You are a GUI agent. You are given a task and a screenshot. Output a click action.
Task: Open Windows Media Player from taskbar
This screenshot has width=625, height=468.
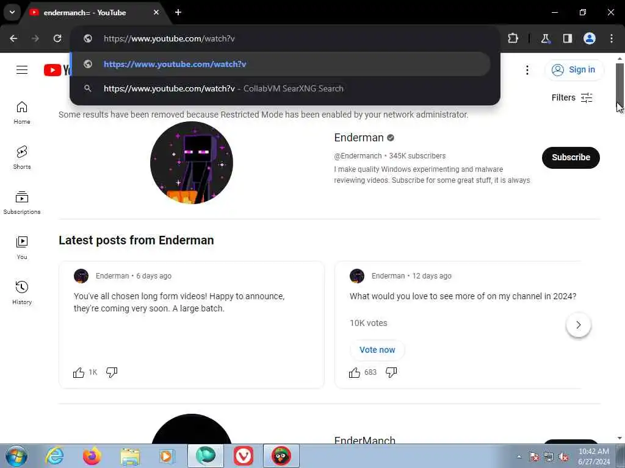[167, 456]
